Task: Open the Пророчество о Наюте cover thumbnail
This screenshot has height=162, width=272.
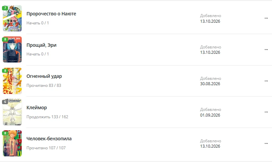Action: click(x=12, y=18)
